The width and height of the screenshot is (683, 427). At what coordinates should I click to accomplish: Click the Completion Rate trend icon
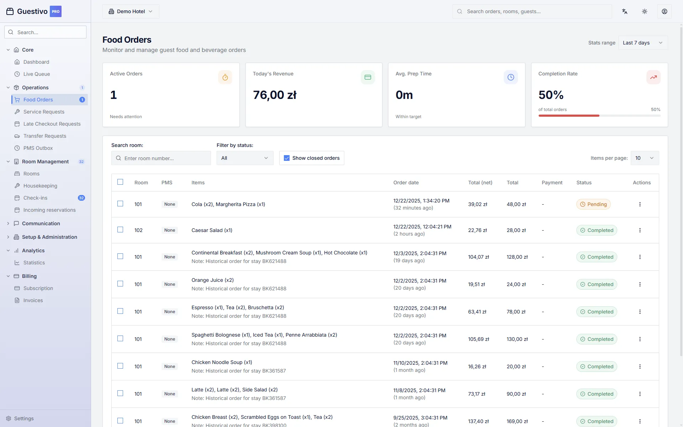[x=653, y=77]
